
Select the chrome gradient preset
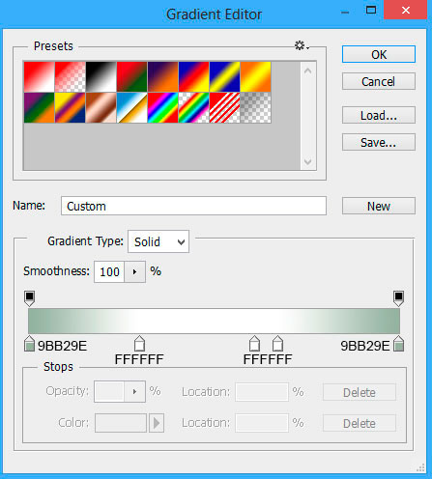pos(131,107)
